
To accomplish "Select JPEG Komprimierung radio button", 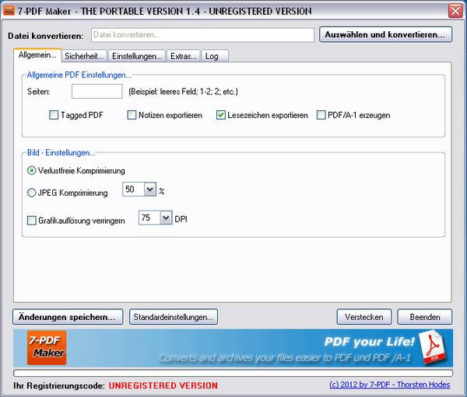I will tap(32, 193).
